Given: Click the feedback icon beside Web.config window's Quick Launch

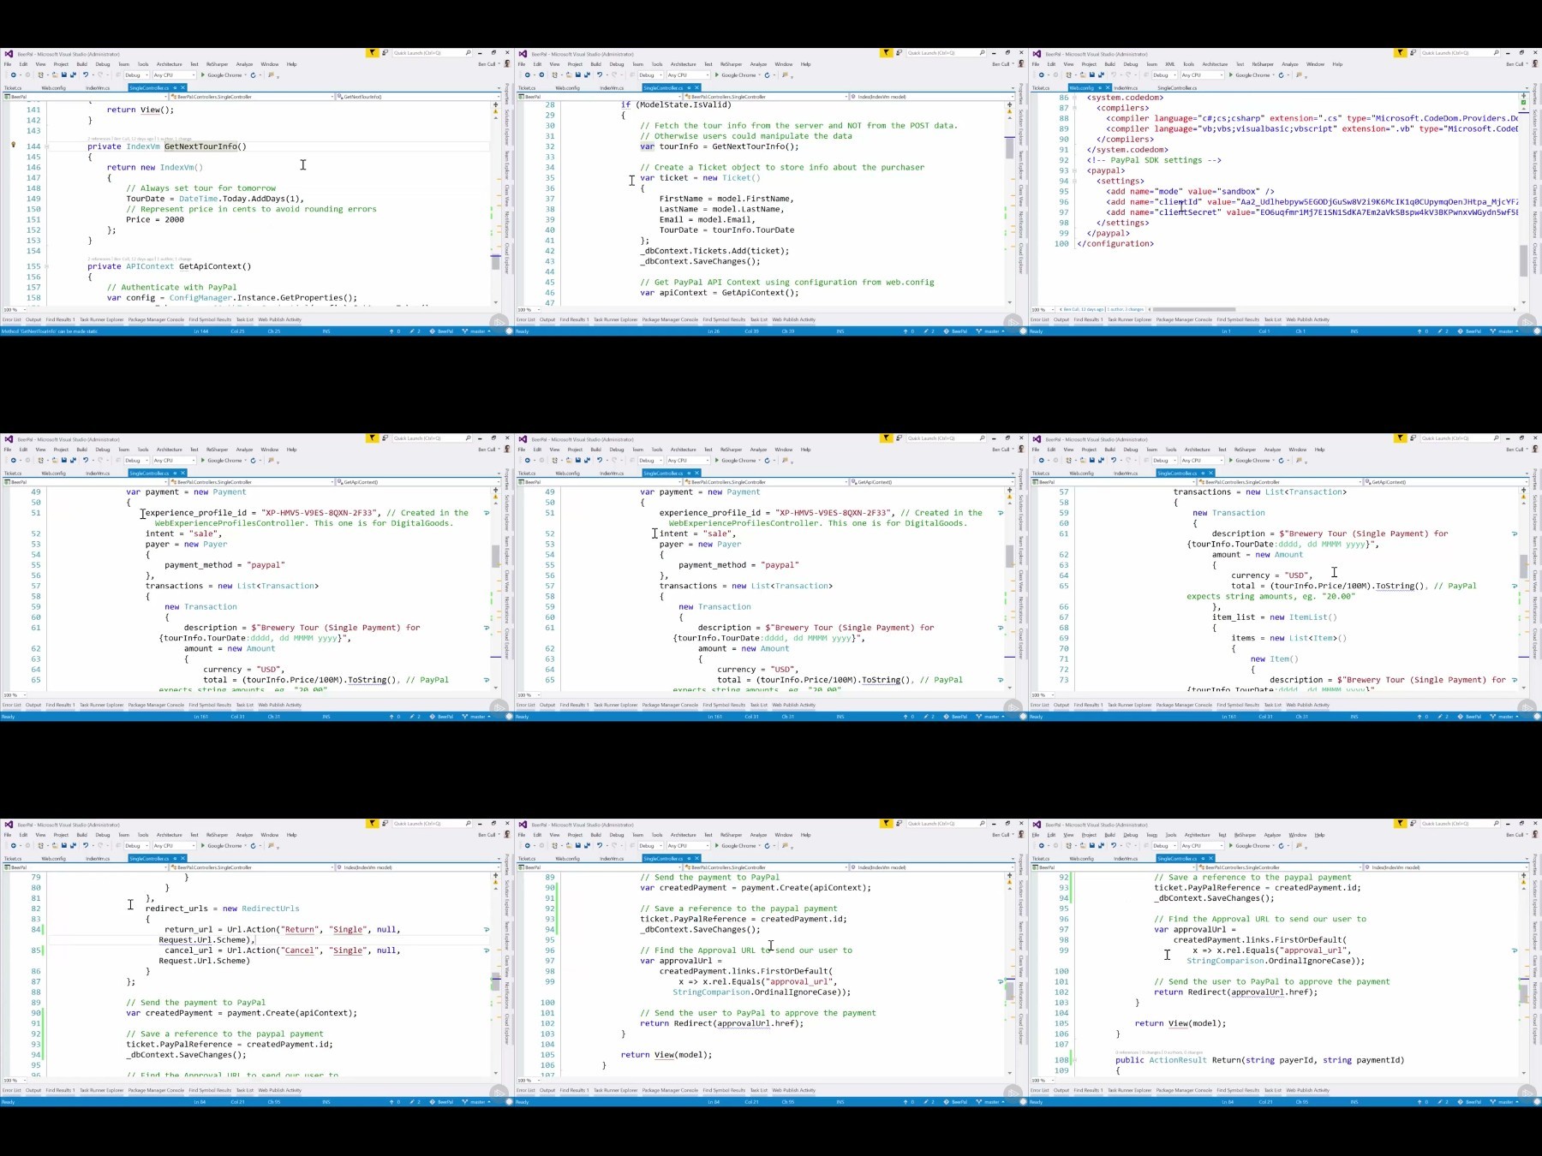Looking at the screenshot, I should [x=1413, y=53].
